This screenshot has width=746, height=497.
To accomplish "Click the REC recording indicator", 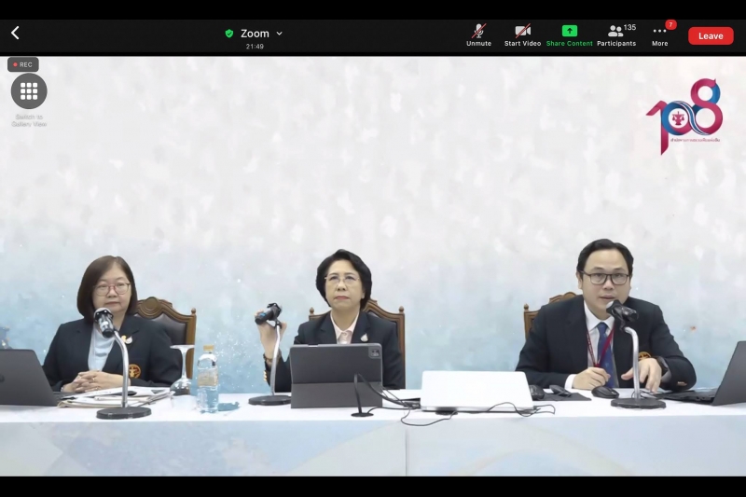I will (22, 64).
